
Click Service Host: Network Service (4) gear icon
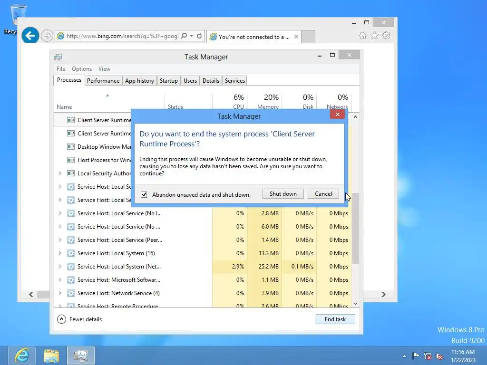[x=71, y=293]
